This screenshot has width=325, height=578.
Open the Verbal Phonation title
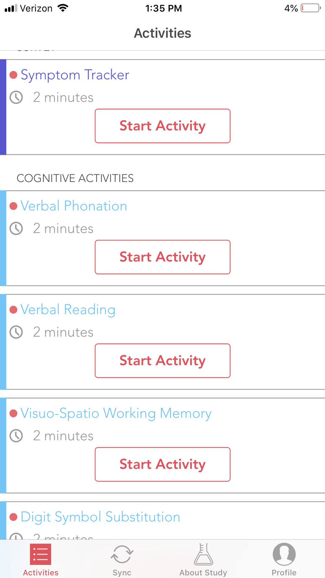[74, 206]
